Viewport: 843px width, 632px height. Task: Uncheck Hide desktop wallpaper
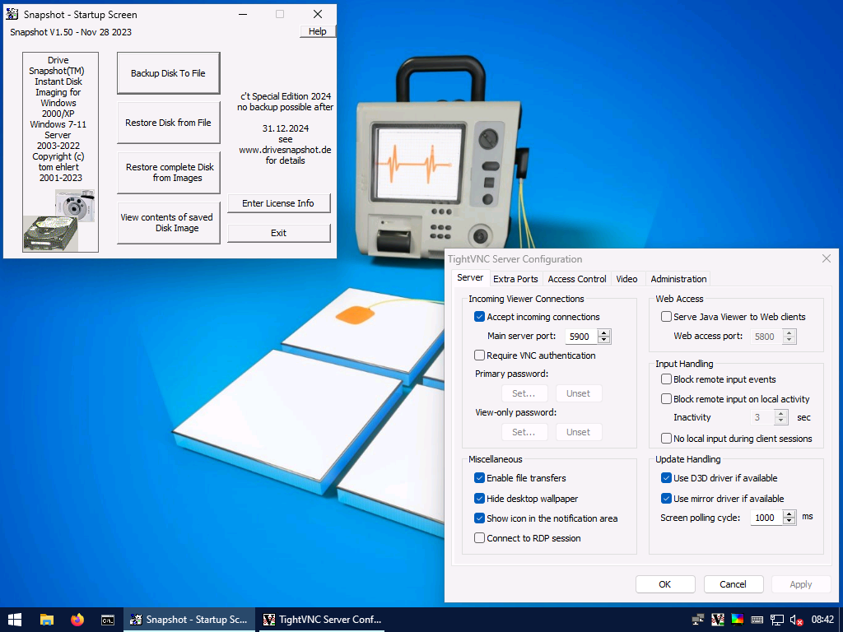pyautogui.click(x=480, y=499)
